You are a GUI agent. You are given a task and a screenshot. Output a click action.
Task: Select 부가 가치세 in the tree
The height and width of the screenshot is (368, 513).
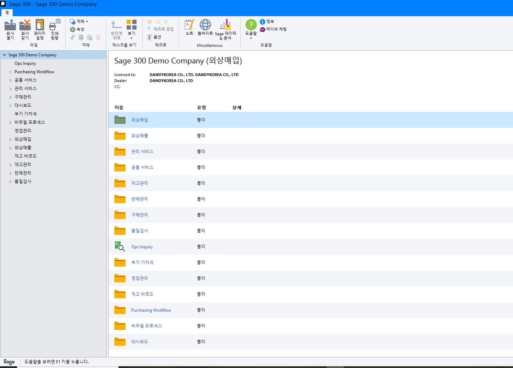(x=25, y=114)
